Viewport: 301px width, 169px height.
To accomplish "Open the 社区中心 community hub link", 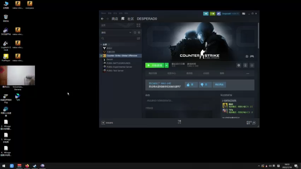I will click(x=172, y=73).
